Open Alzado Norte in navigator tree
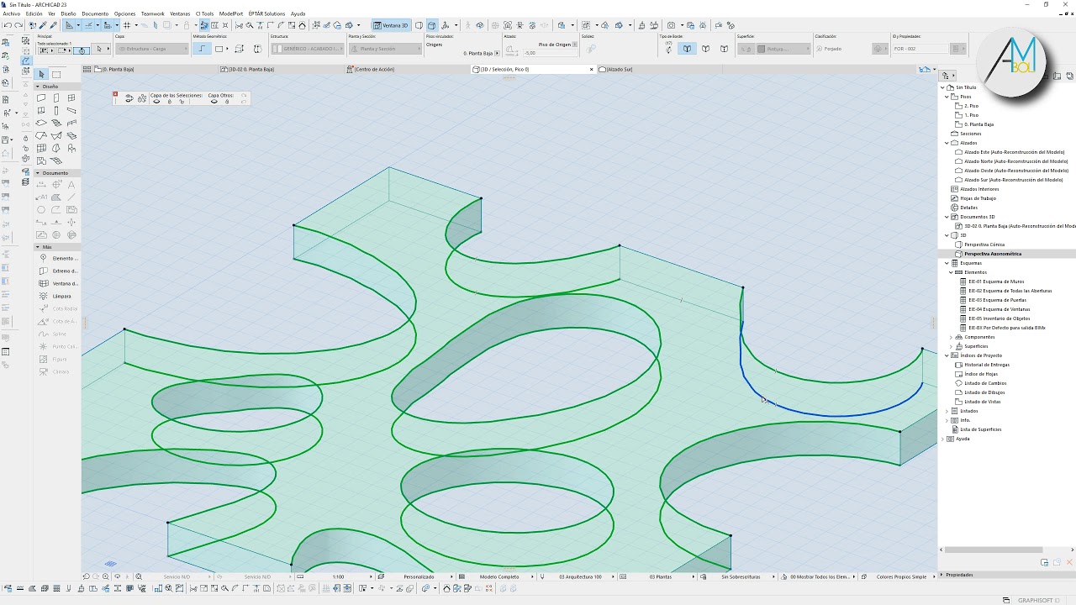Screen dimensions: 1076x605 pyautogui.click(x=1015, y=161)
